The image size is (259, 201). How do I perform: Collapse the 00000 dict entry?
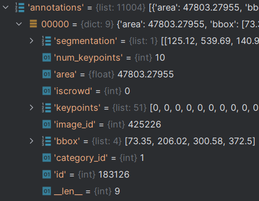19,24
